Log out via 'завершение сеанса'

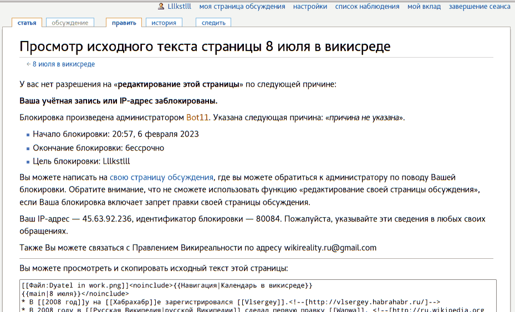click(480, 7)
